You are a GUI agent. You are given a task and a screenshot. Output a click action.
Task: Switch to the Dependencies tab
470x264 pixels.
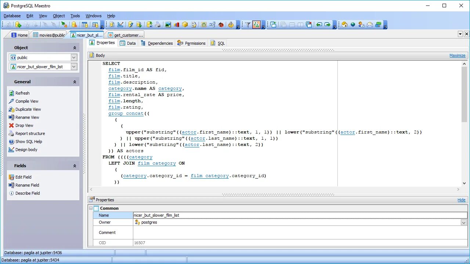coord(157,43)
